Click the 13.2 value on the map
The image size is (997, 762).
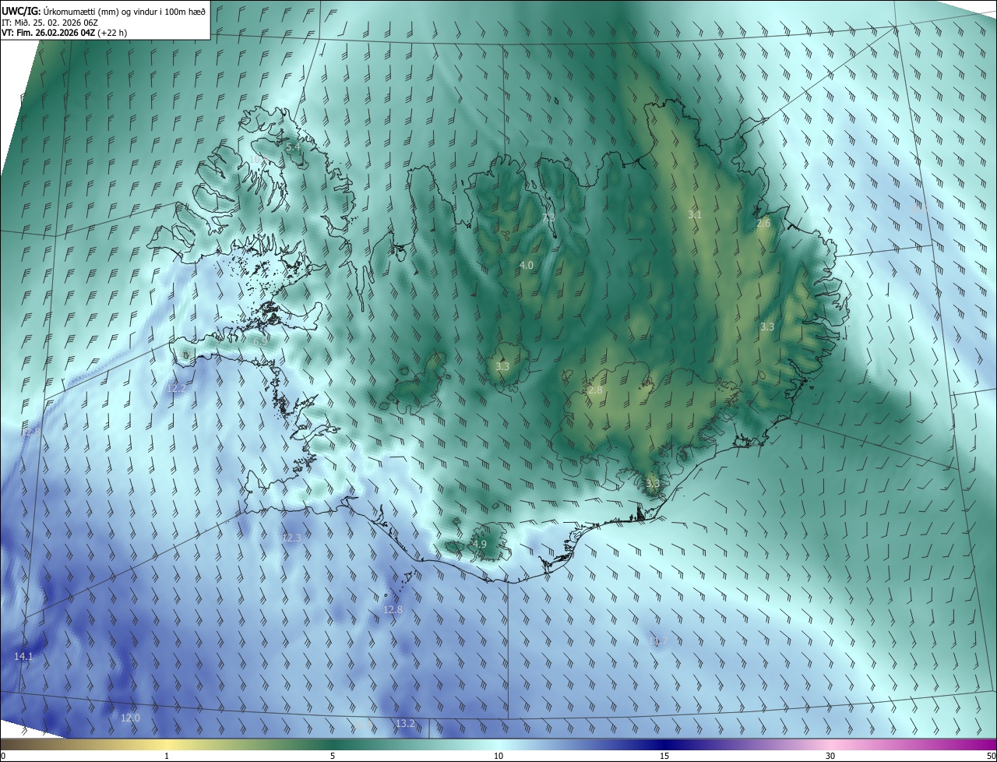click(406, 724)
